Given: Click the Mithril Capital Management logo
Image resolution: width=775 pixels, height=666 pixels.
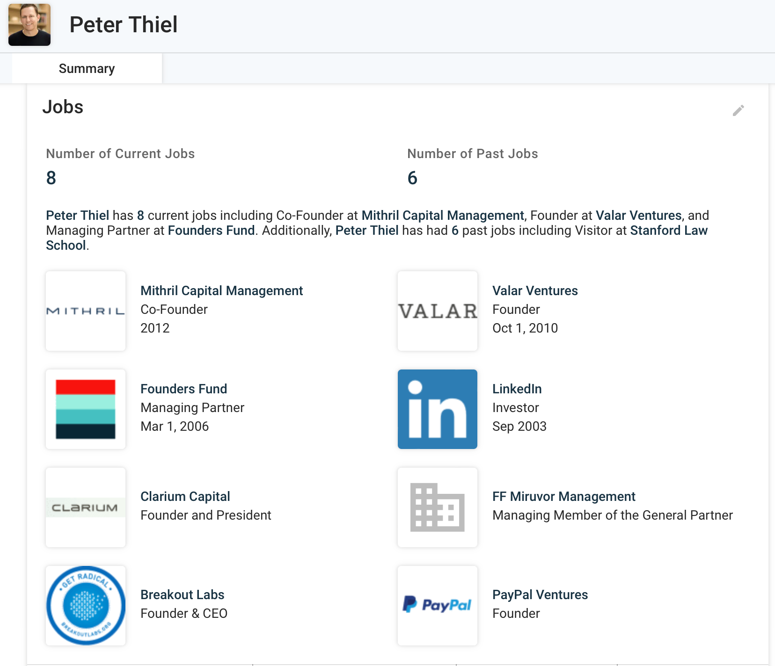Looking at the screenshot, I should [86, 311].
